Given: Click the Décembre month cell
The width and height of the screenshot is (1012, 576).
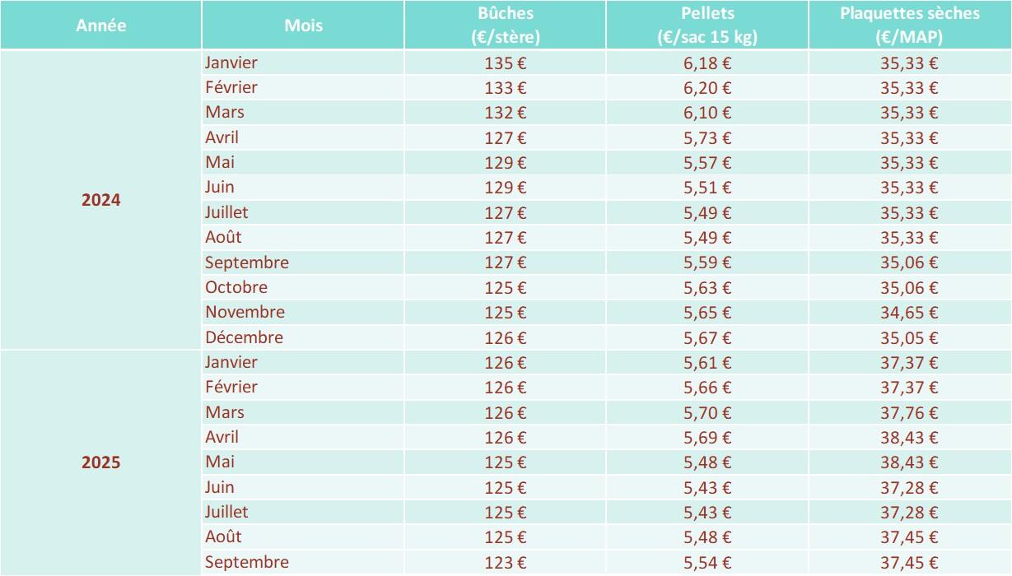Looking at the screenshot, I should 245,337.
